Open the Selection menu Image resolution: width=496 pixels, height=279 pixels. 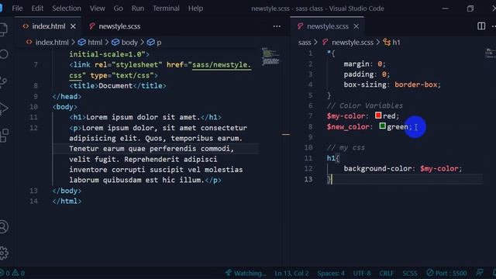67,9
